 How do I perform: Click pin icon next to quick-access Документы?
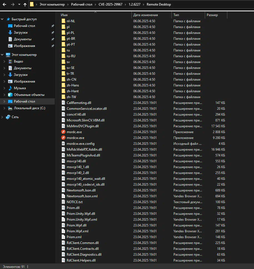(53, 39)
